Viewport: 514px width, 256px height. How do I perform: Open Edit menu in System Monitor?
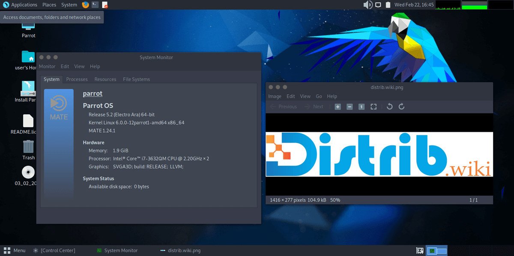point(65,66)
